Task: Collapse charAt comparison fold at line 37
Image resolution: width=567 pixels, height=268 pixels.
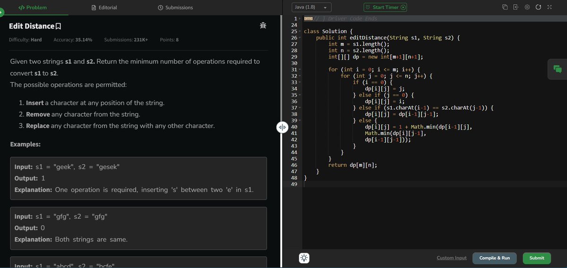Action: (x=301, y=108)
